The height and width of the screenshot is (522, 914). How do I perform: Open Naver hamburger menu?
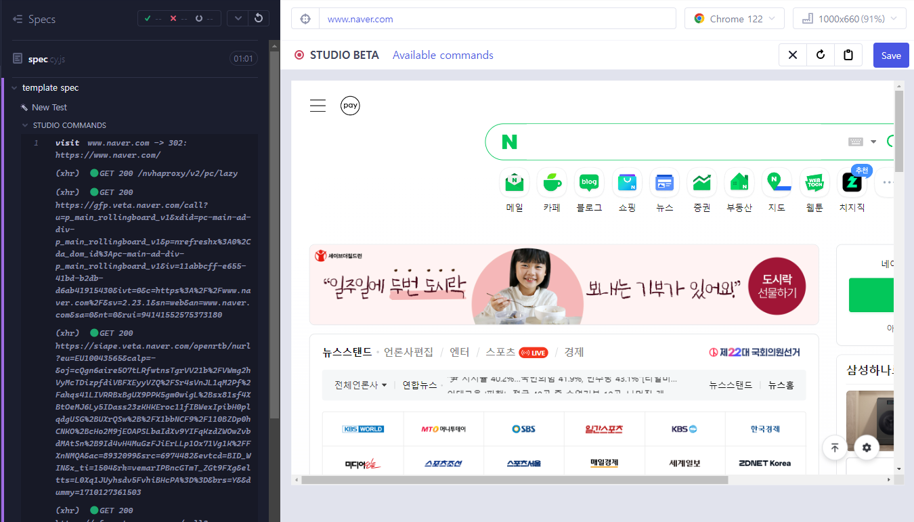(x=318, y=106)
